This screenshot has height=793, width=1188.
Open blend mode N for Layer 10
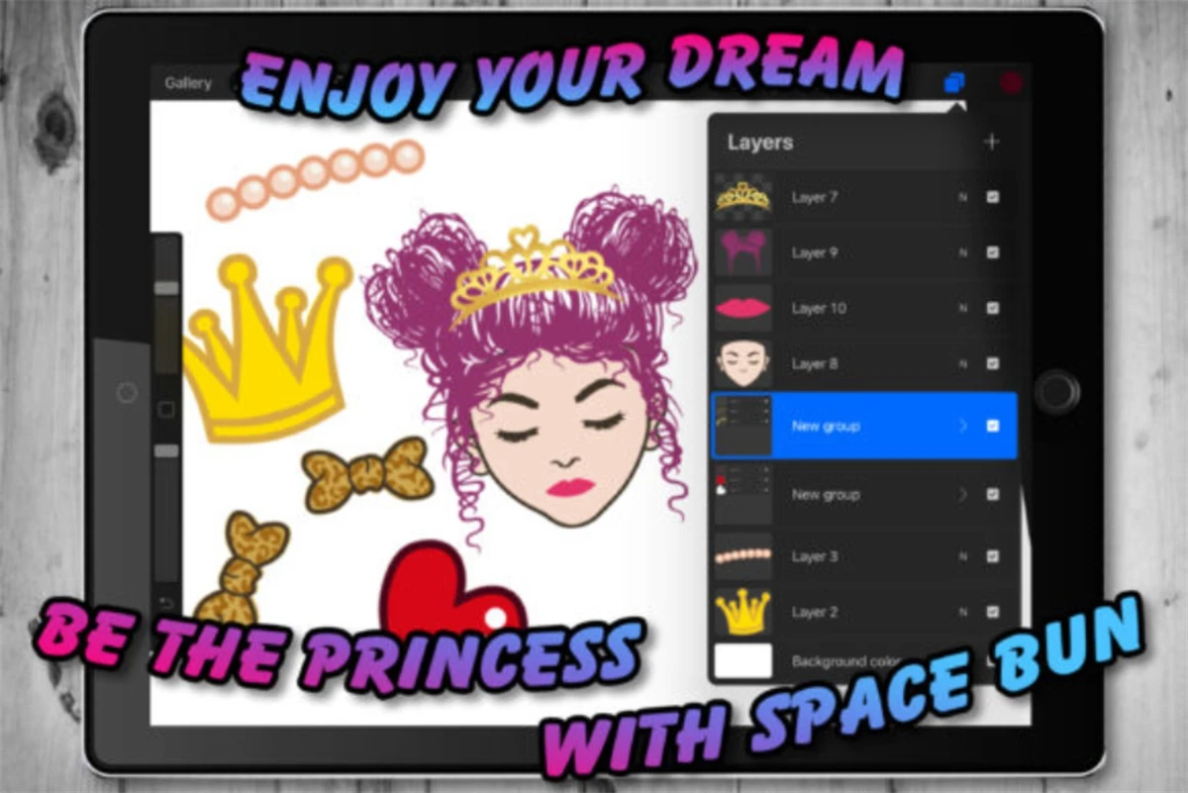[962, 309]
